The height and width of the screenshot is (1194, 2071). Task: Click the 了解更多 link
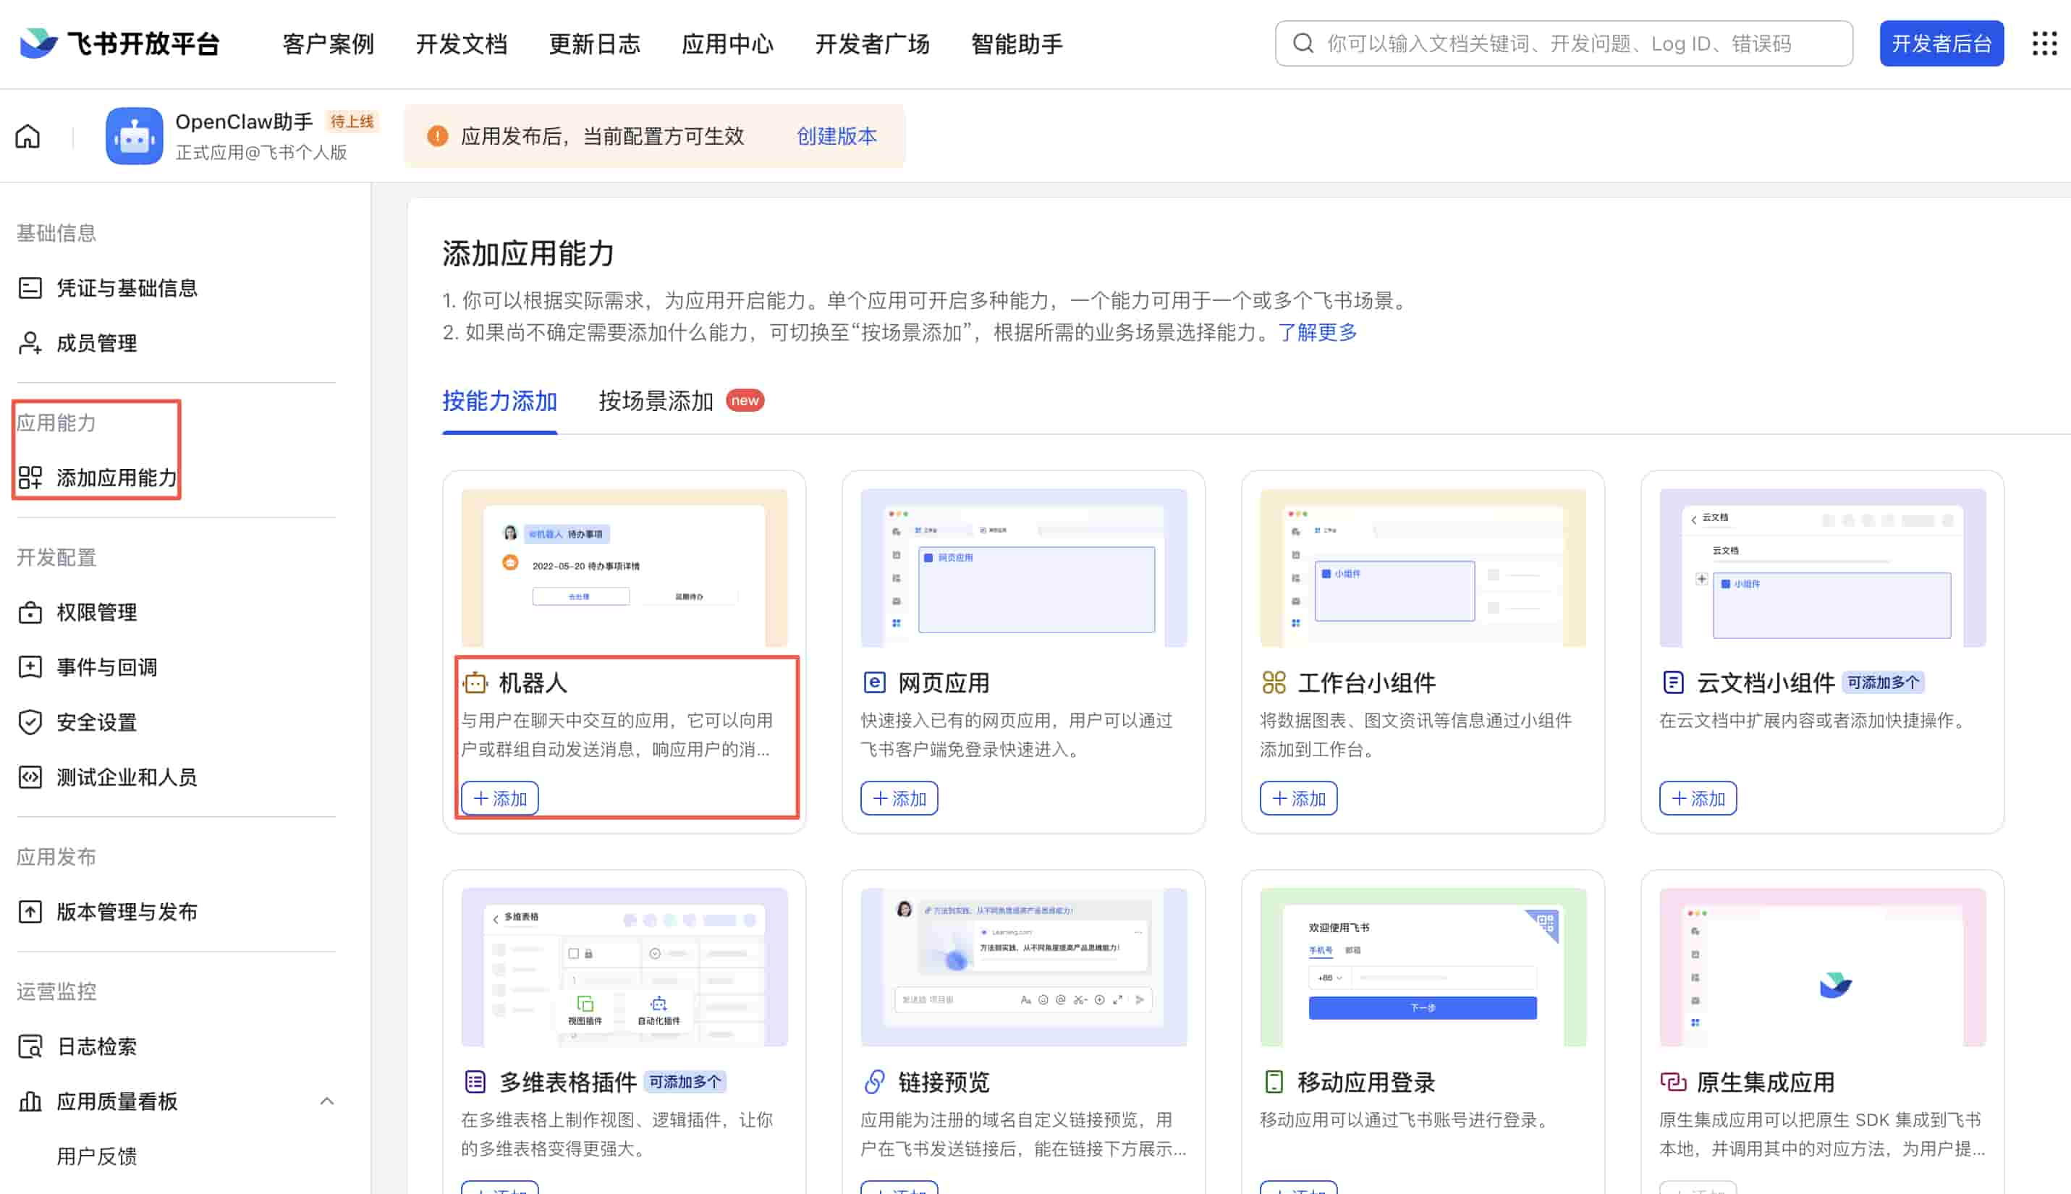[1317, 332]
